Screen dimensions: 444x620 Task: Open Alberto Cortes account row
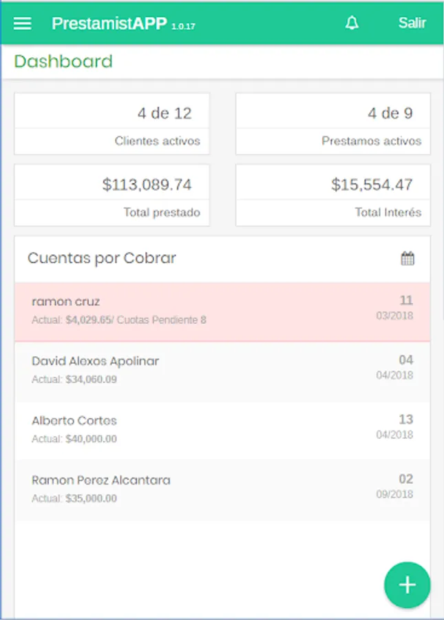click(x=222, y=431)
